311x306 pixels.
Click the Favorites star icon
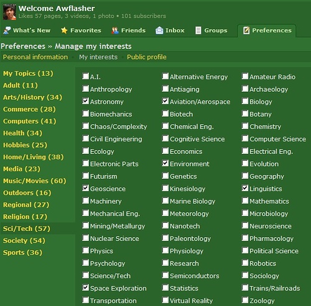pyautogui.click(x=64, y=30)
